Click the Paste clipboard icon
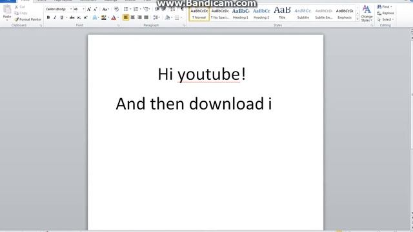Viewport: 413px width, 232px height. (x=7, y=10)
